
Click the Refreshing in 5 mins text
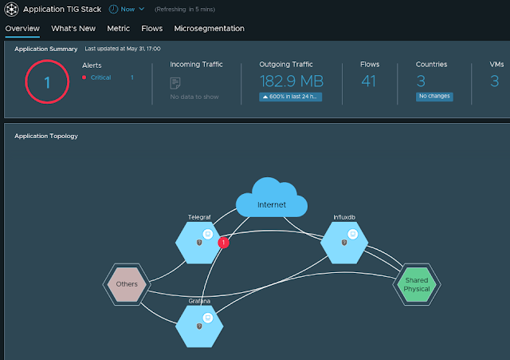coord(185,10)
